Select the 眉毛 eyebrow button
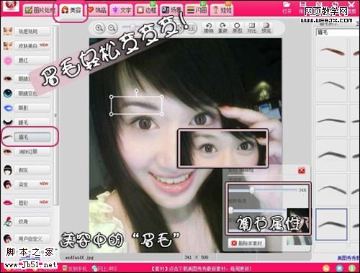The height and width of the screenshot is (273, 360). tap(32, 137)
